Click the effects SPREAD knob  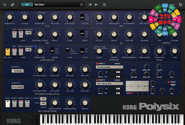pos(114,51)
